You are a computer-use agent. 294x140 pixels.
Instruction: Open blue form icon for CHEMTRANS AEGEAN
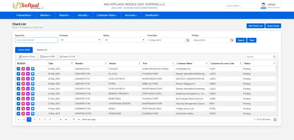(33, 104)
